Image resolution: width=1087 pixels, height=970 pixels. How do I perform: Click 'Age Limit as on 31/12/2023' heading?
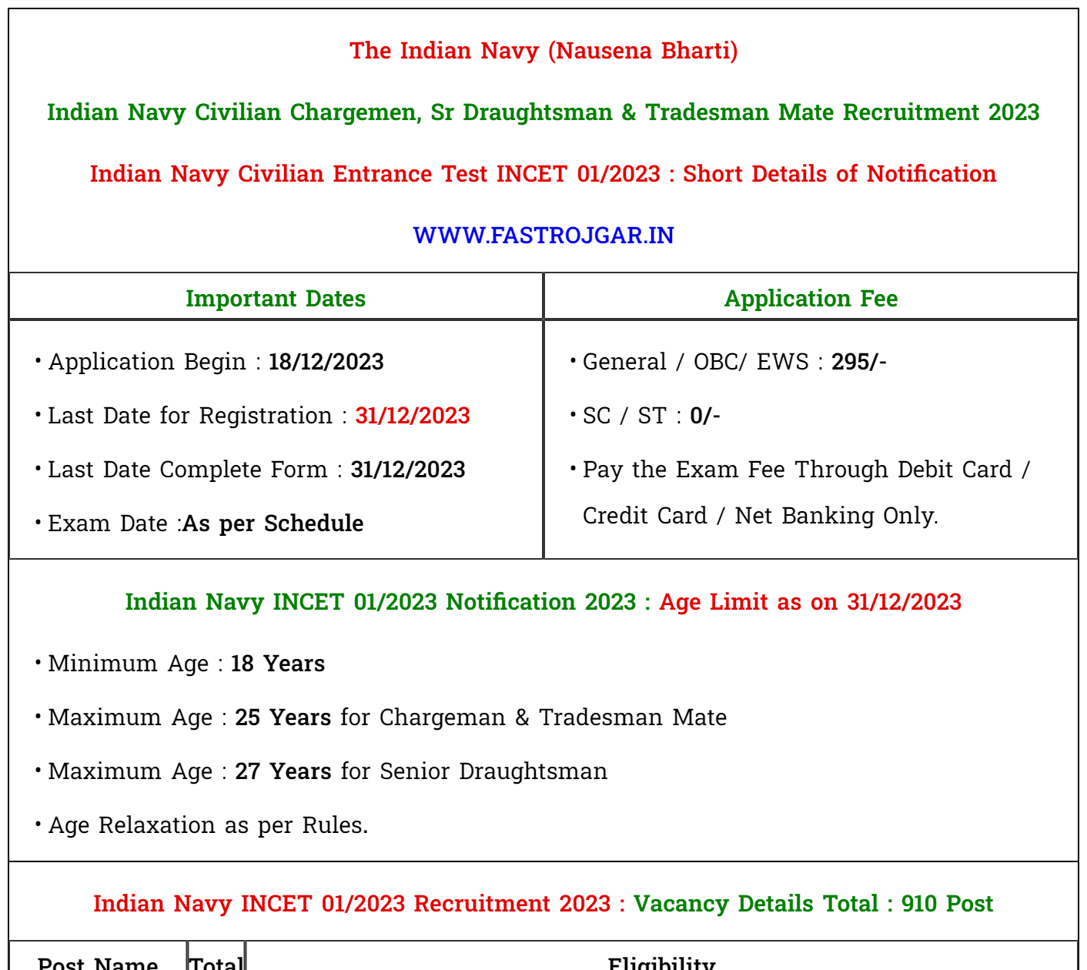point(811,602)
